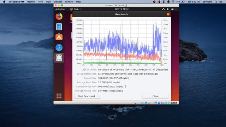This screenshot has height=127, width=226.
Task: Click the Disk or Device label
Action: pos(89,69)
